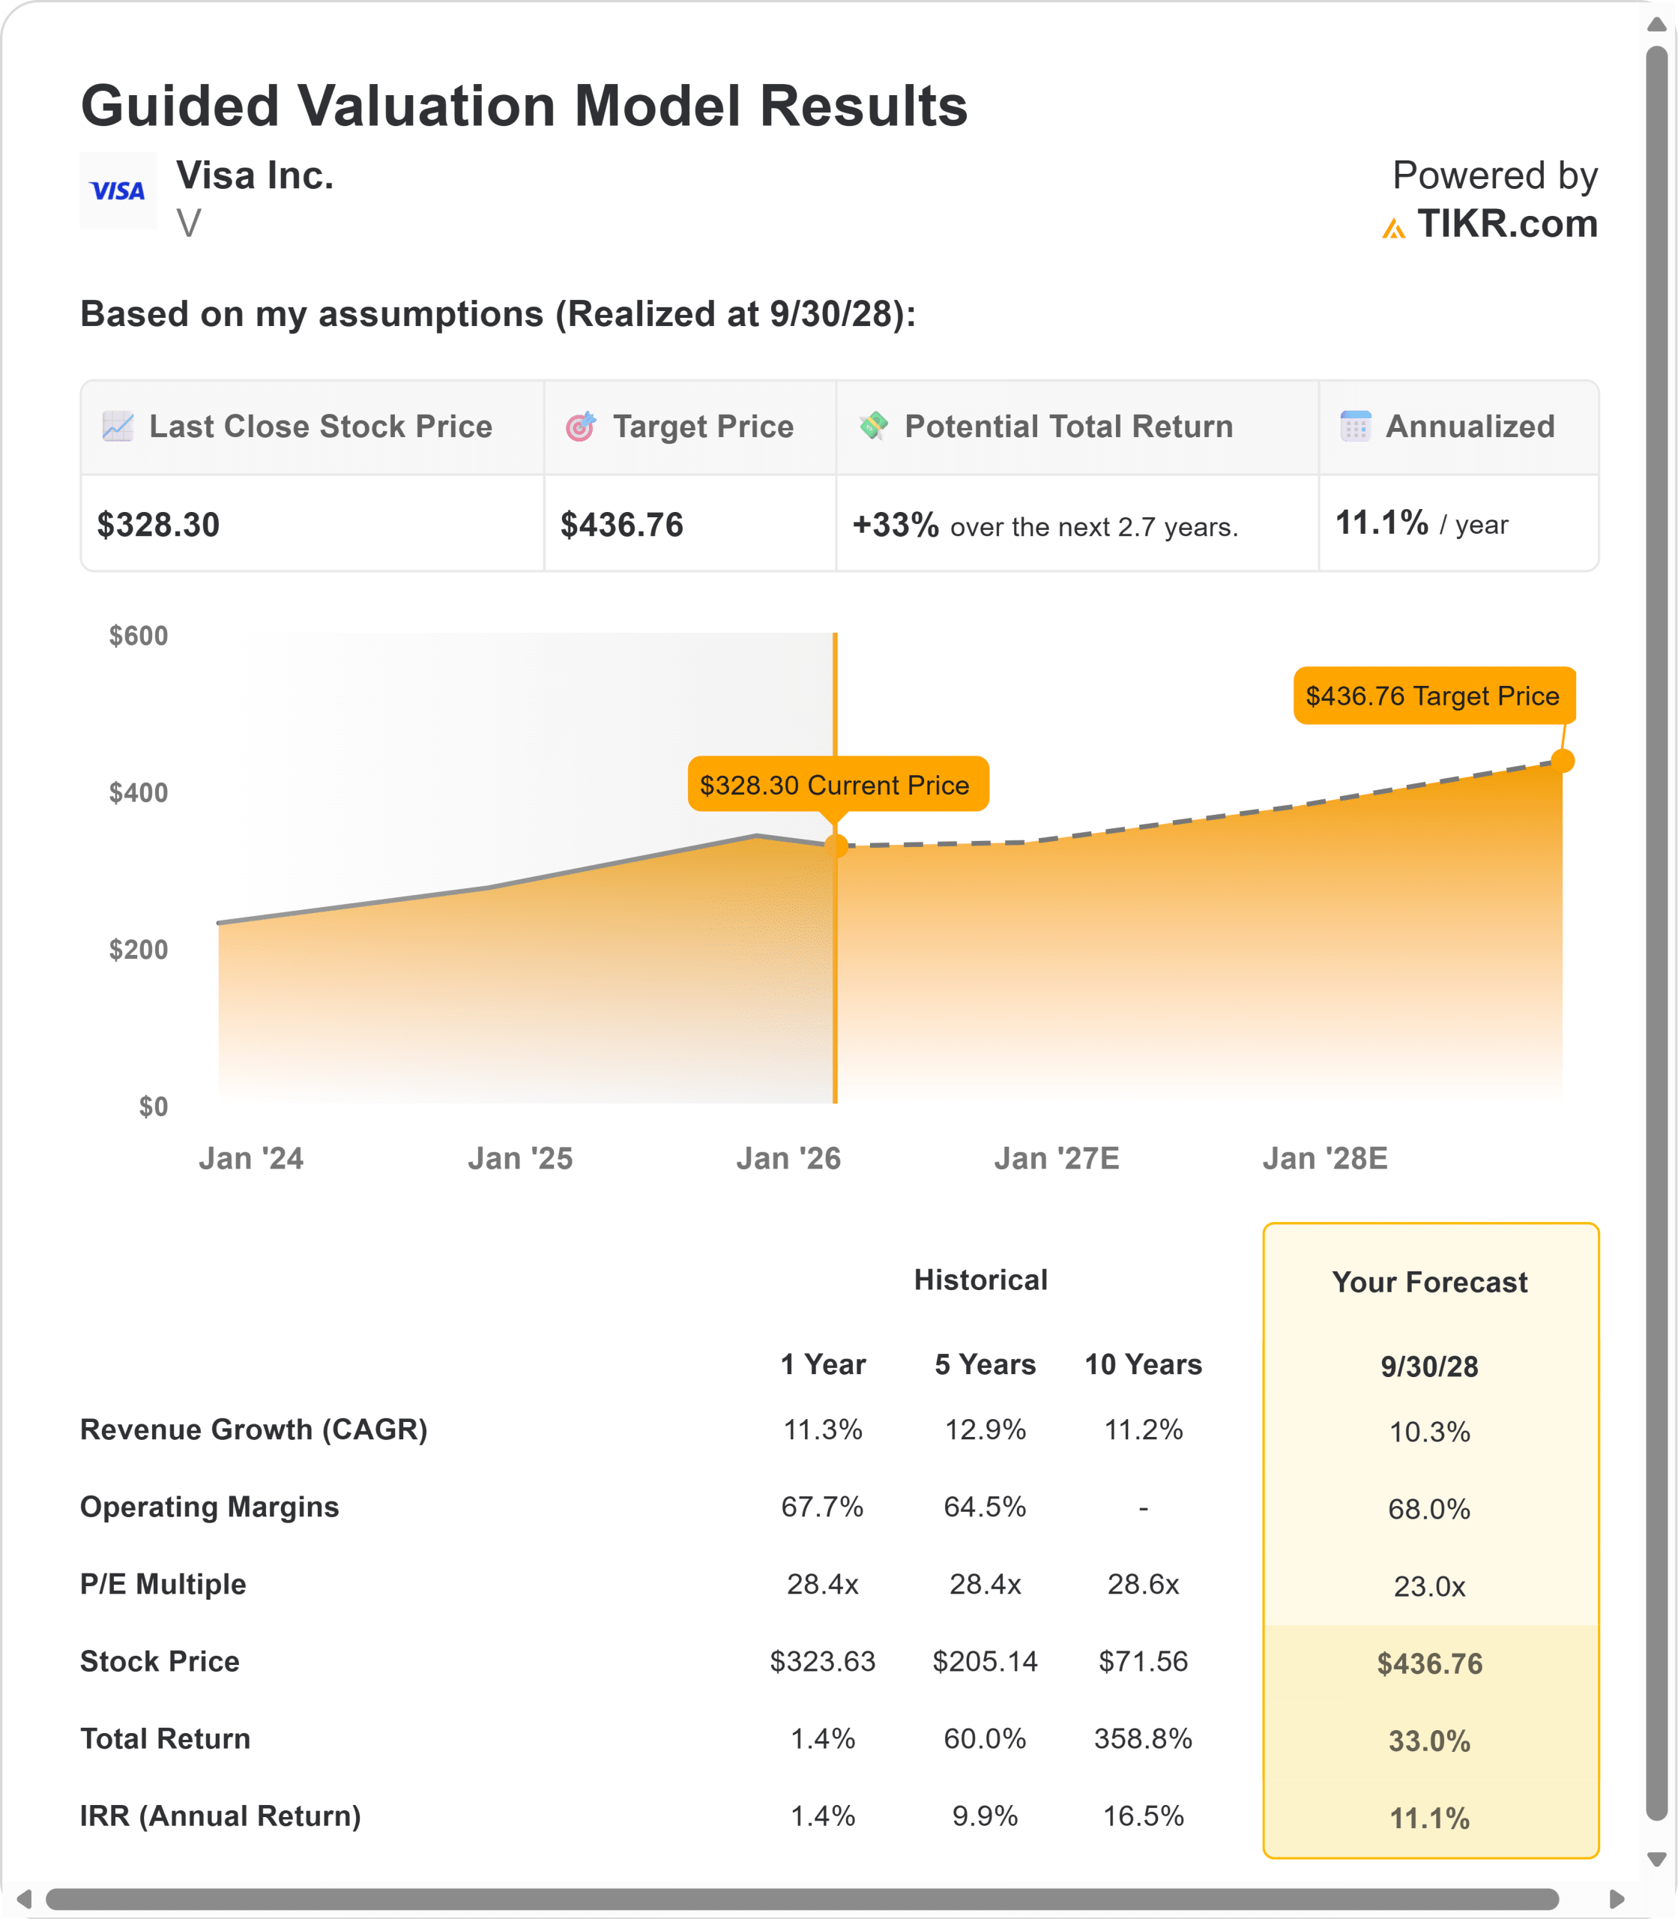Image resolution: width=1678 pixels, height=1919 pixels.
Task: Click the current price marker dot on chart
Action: click(836, 846)
